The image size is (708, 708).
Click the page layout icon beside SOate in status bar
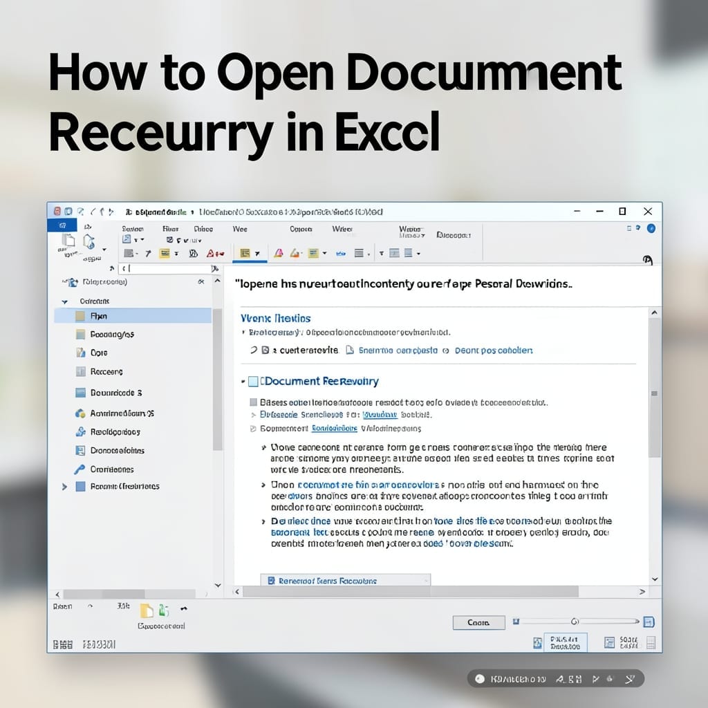click(x=610, y=642)
